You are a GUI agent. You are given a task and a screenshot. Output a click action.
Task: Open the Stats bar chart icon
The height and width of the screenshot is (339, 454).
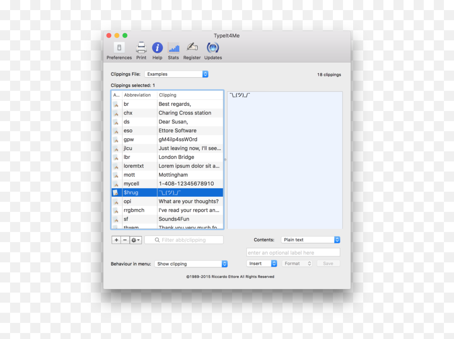coord(174,48)
